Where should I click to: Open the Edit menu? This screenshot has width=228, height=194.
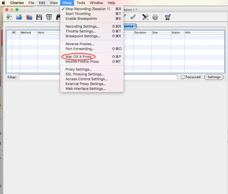[x=42, y=3]
